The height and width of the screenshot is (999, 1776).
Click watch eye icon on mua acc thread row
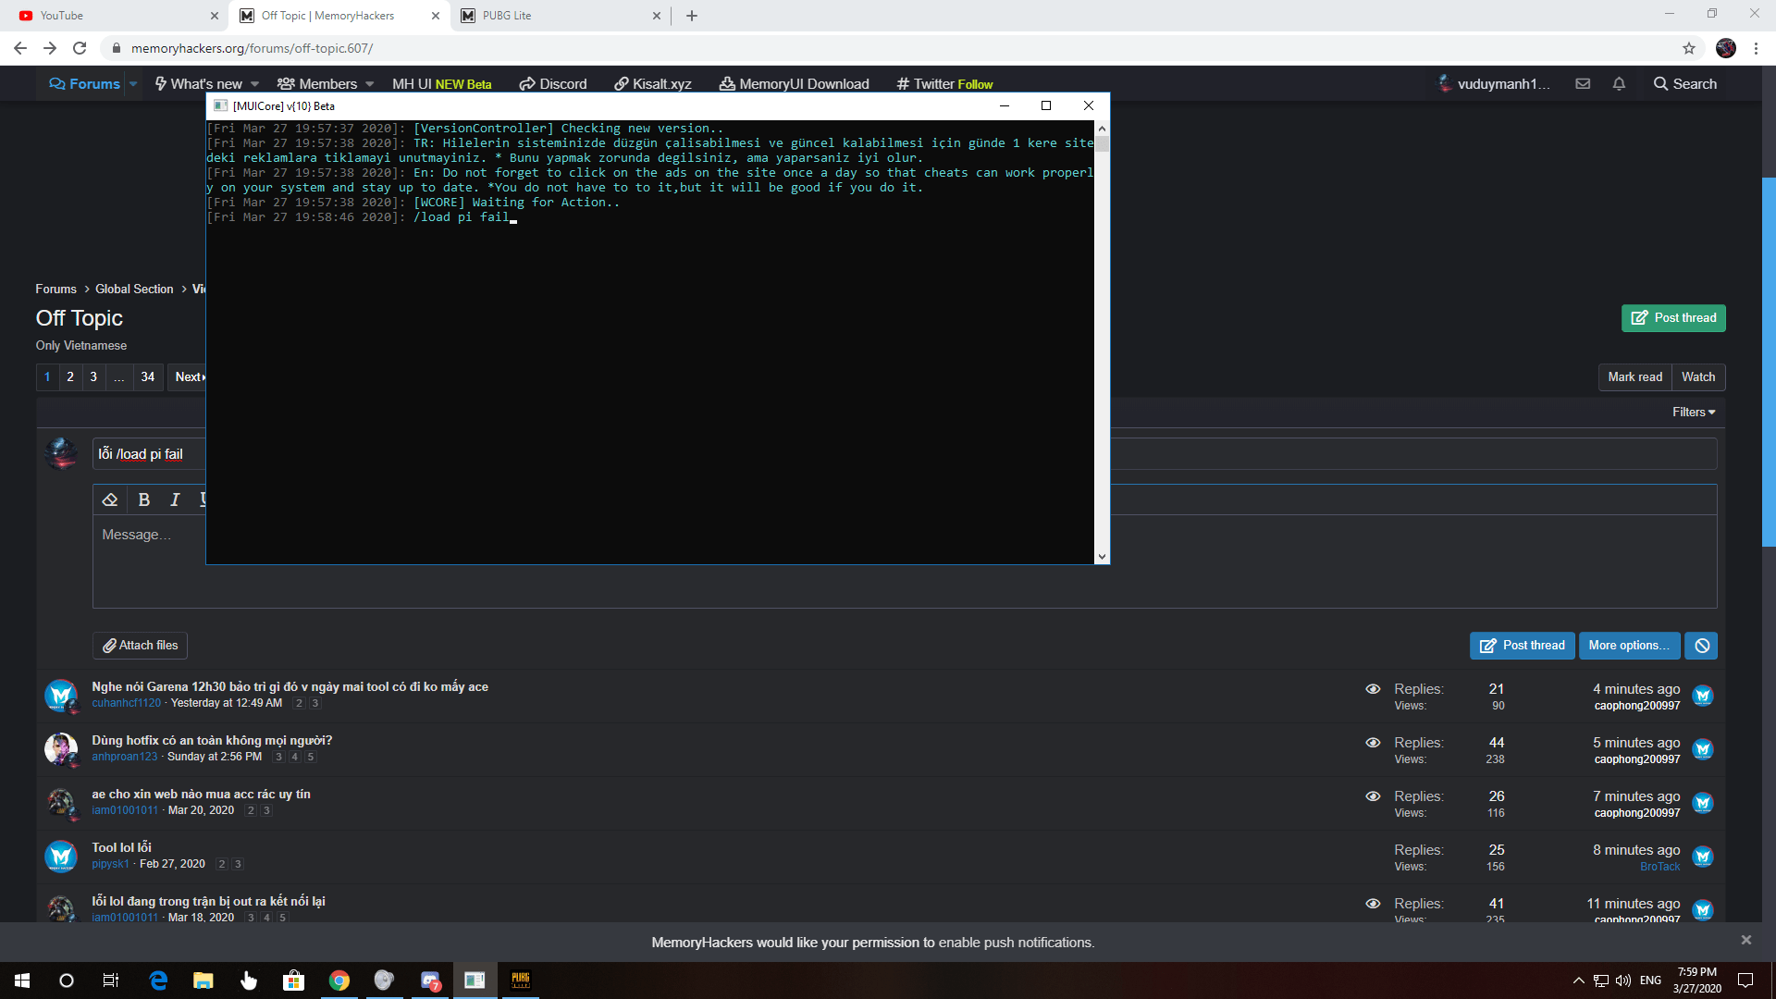coord(1373,796)
